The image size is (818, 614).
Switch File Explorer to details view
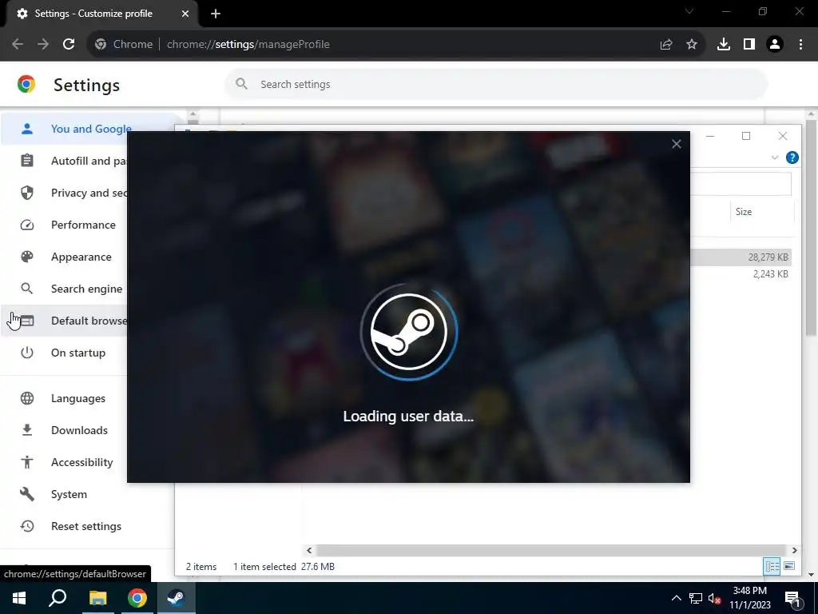pyautogui.click(x=772, y=566)
